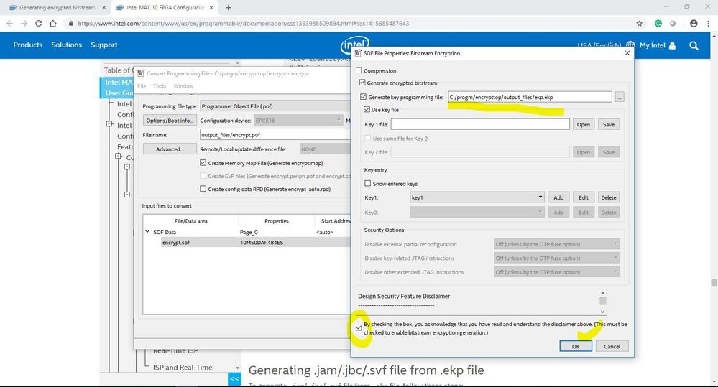Click the browse button beside key programming file

619,97
